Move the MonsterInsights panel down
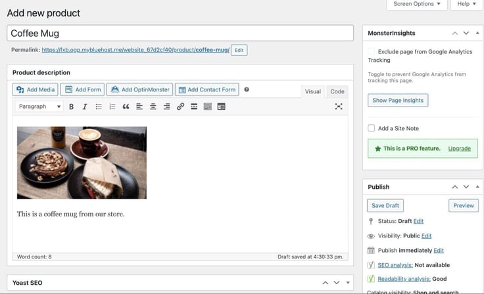This screenshot has width=484, height=294. point(466,33)
